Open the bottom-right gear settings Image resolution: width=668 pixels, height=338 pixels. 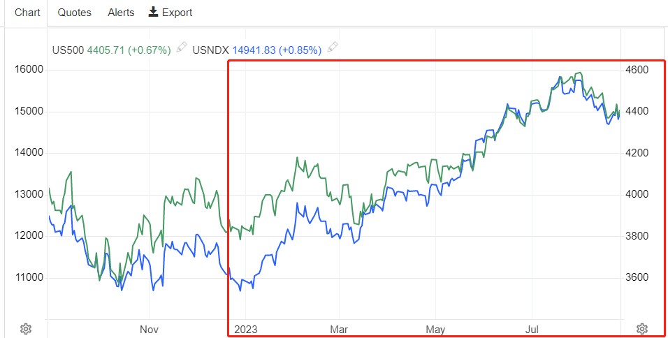tap(642, 328)
